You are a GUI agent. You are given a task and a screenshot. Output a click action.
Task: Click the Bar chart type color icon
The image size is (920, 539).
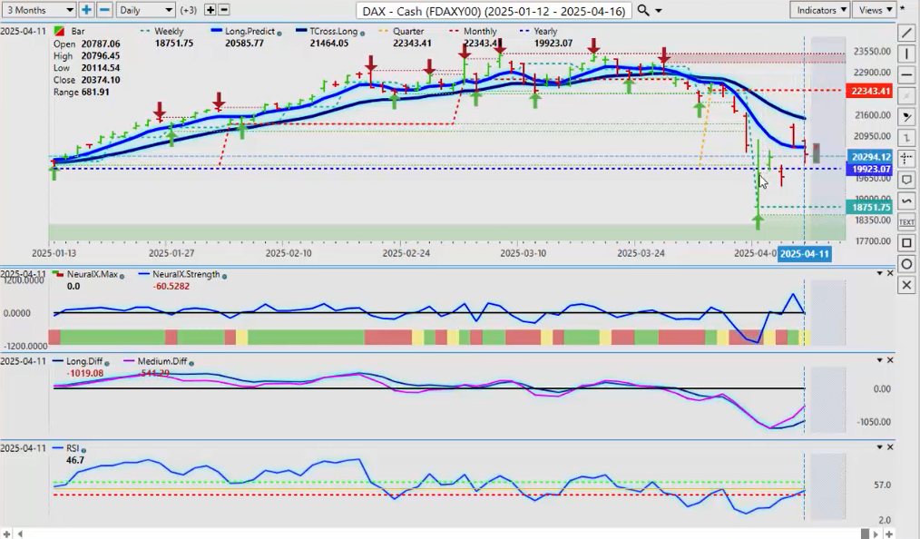[x=59, y=31]
